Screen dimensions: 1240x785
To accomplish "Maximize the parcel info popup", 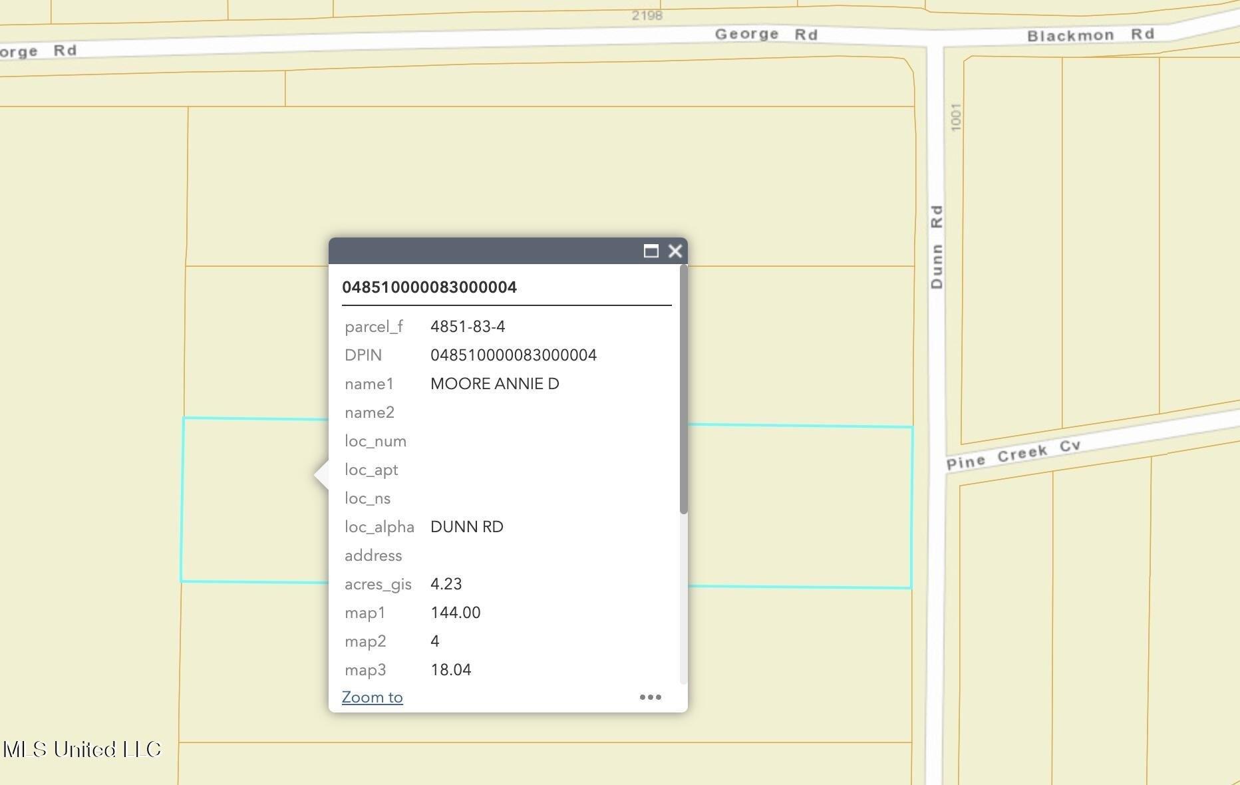I will (x=651, y=251).
